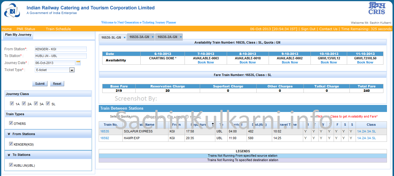Open the Journey Date calendar picker
Viewport: 394px width, 176px height.
pos(78,63)
